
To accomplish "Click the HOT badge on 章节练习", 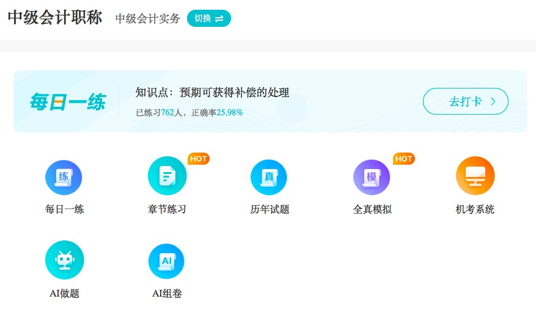I will (x=199, y=159).
